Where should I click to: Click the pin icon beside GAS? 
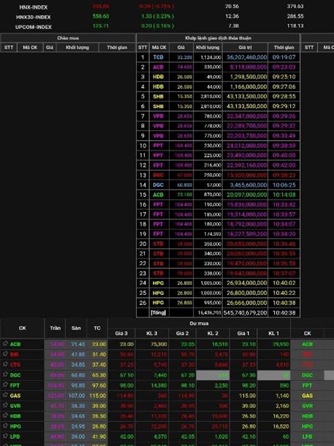[5, 395]
